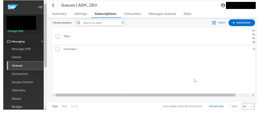Select Queues in sidebar
The image size is (265, 114).
point(25,65)
